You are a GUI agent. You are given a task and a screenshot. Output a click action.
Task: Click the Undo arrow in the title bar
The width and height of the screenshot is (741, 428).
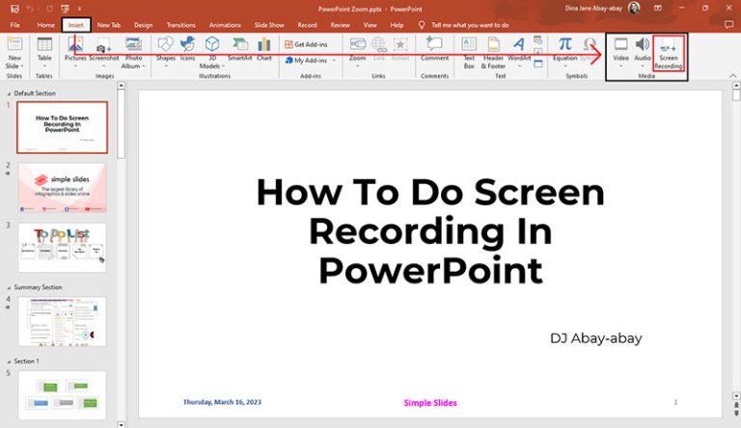31,9
